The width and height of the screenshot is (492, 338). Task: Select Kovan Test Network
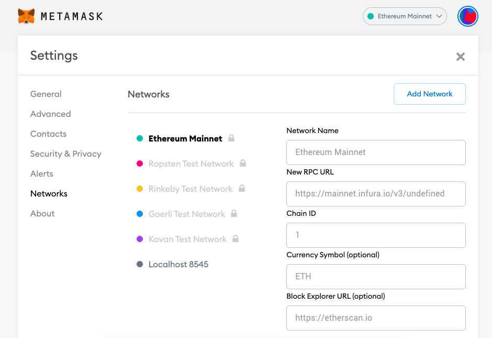point(187,239)
